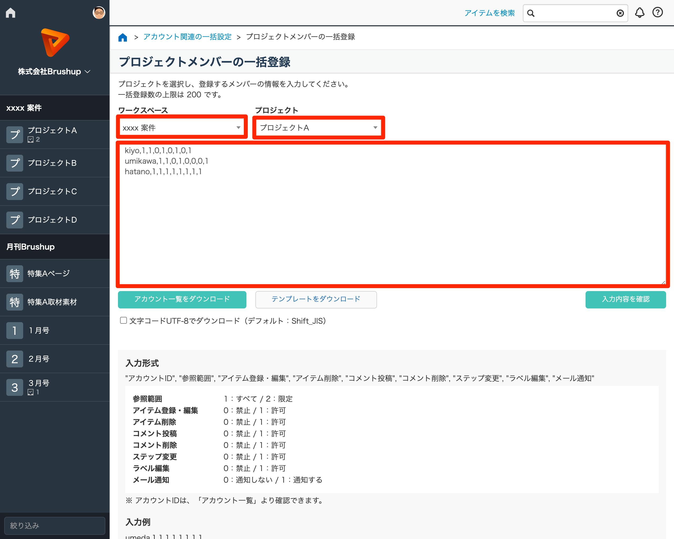Click the magnifier search icon
The image size is (674, 539).
531,13
